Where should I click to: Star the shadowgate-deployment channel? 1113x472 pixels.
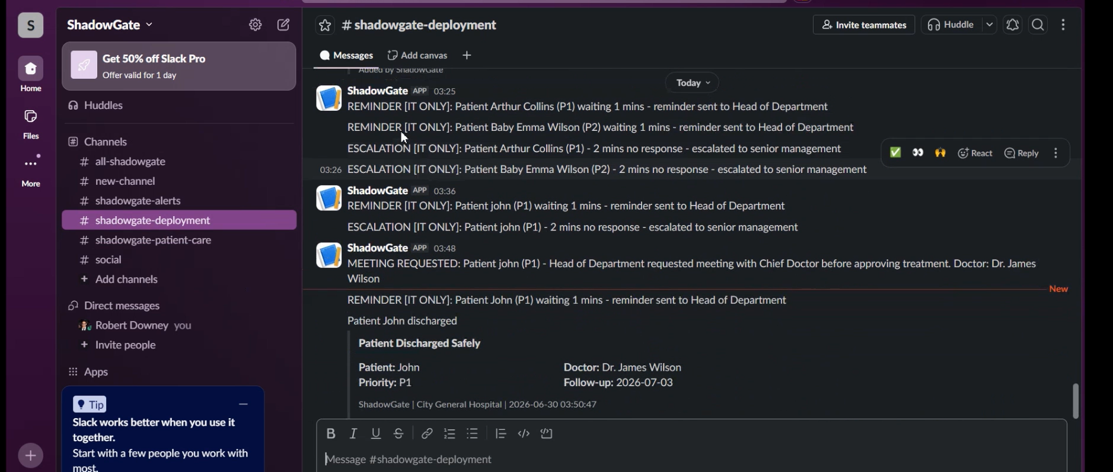[x=325, y=25]
